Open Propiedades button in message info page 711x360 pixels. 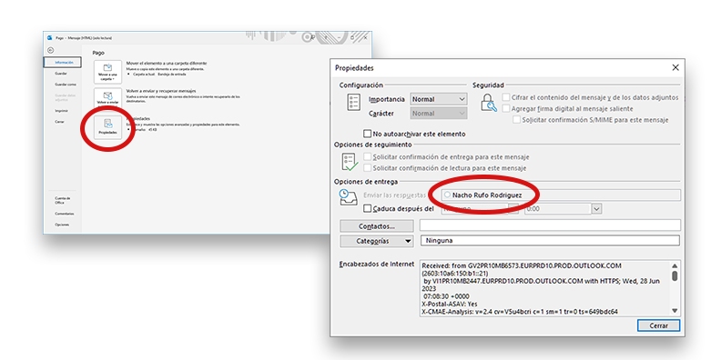click(108, 126)
